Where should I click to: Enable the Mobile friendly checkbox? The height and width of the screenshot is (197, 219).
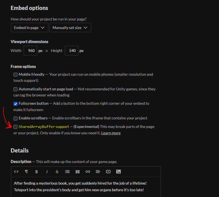pyautogui.click(x=15, y=75)
